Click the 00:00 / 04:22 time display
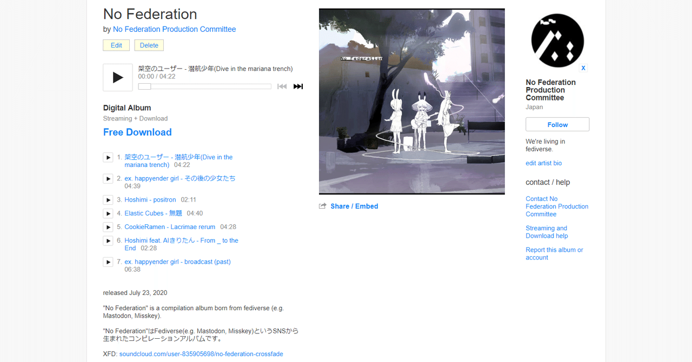 coord(157,77)
